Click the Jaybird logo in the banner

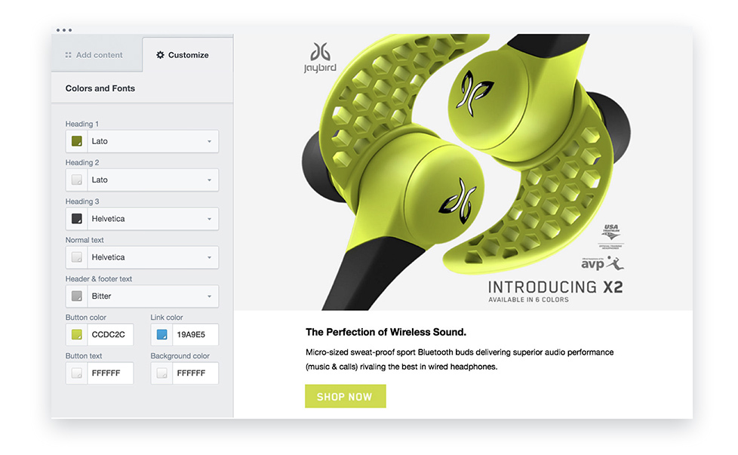tap(320, 58)
